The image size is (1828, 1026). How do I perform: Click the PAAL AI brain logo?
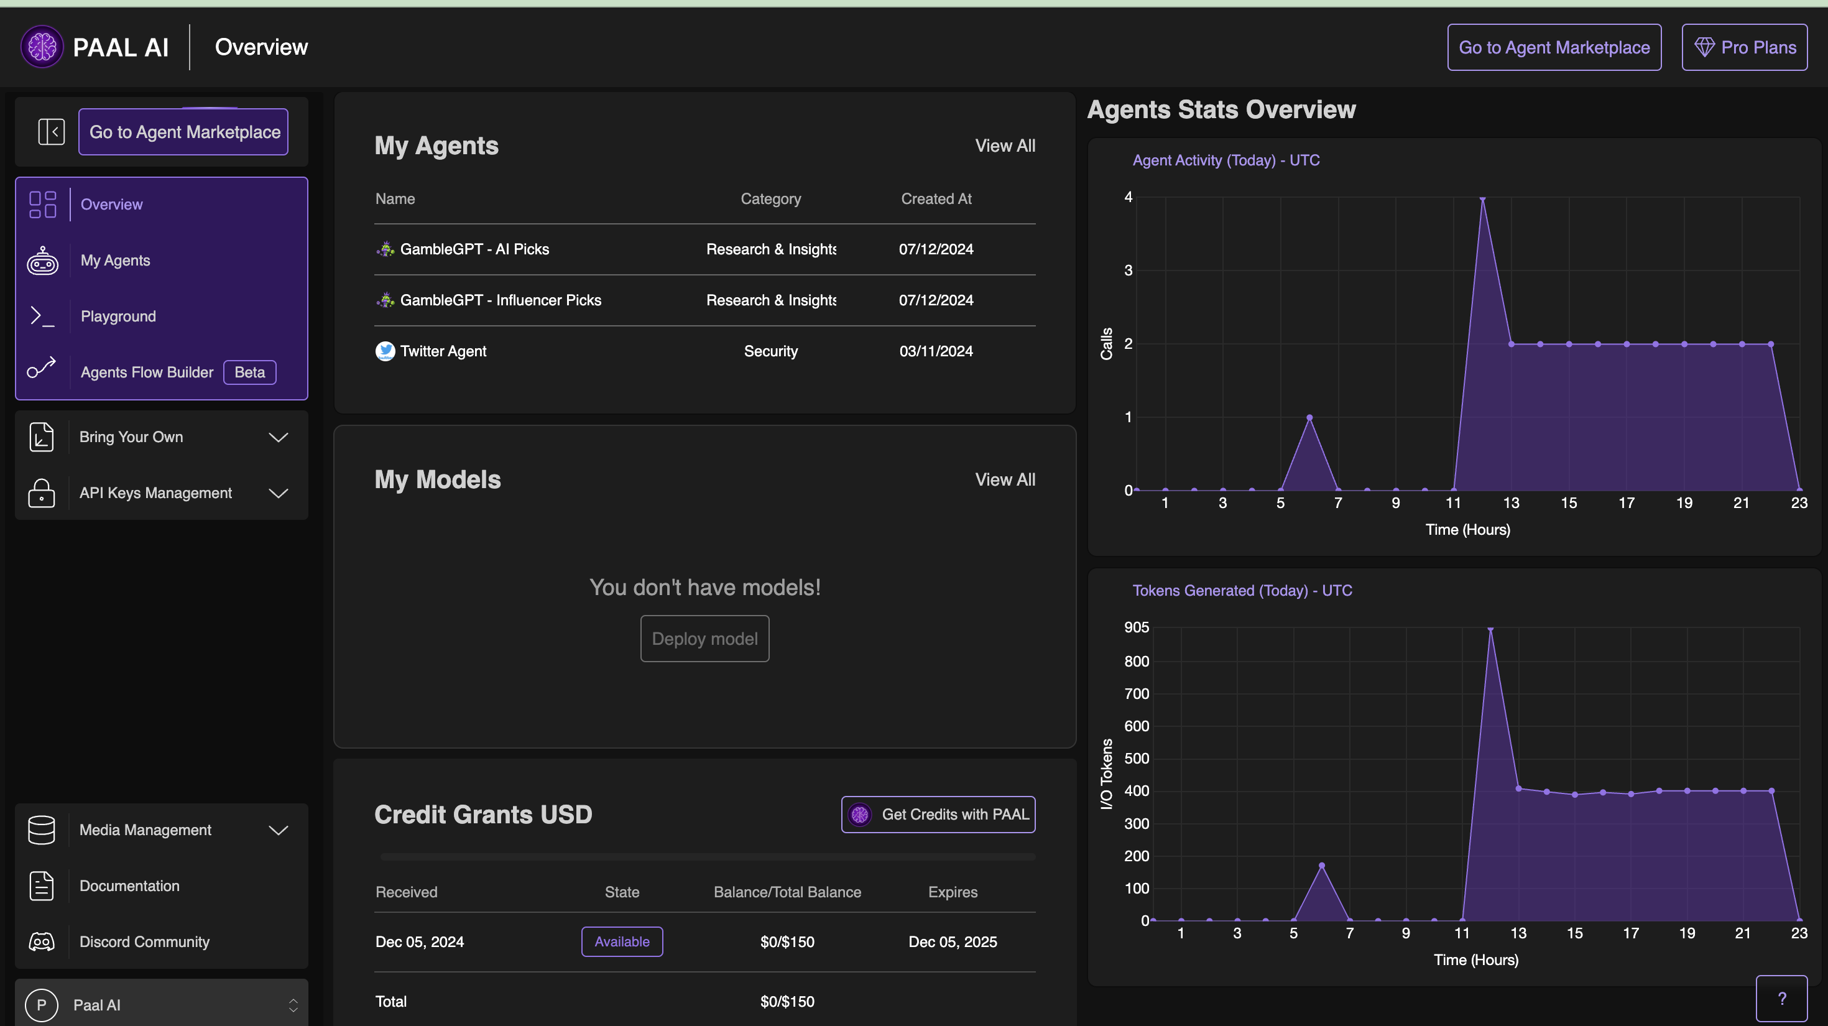point(42,47)
